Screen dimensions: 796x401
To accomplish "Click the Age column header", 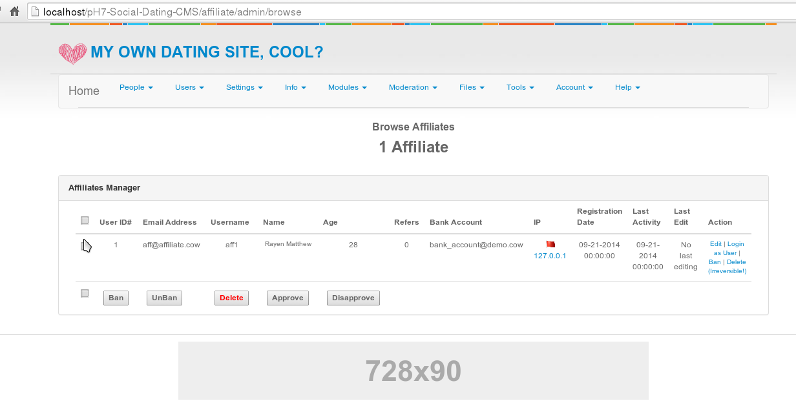I will (x=330, y=222).
